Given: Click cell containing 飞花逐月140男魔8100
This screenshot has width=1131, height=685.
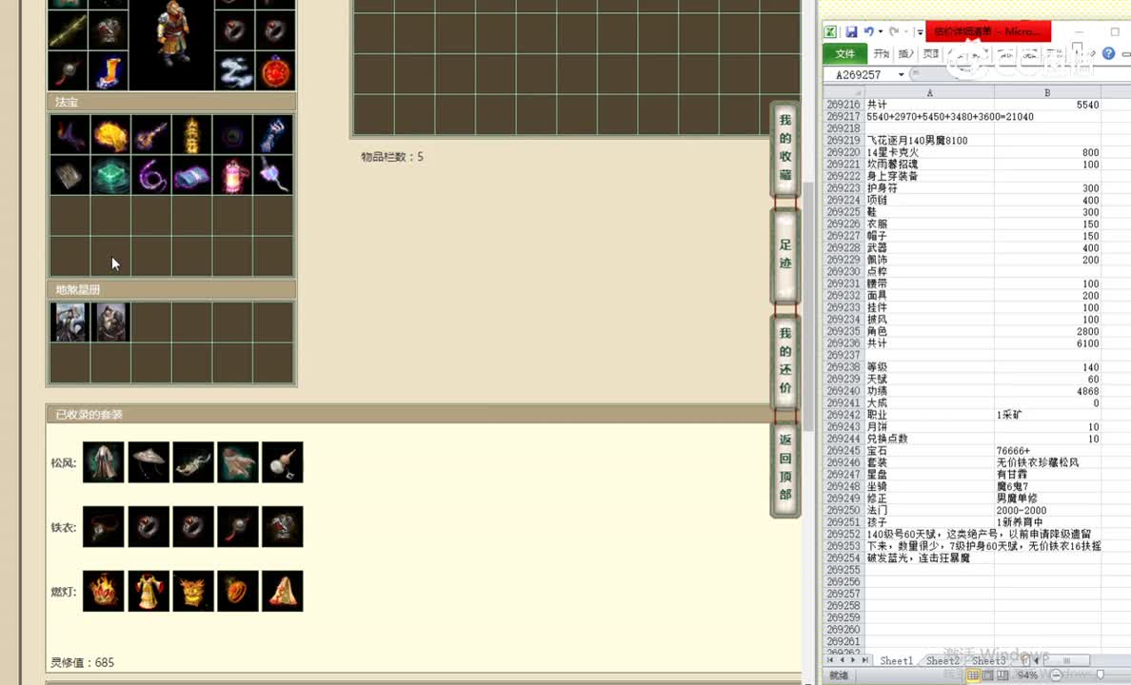Looking at the screenshot, I should (x=929, y=141).
